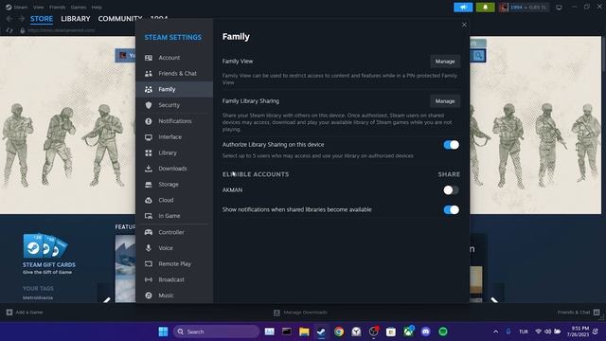Image resolution: width=606 pixels, height=341 pixels.
Task: Open the View menu
Action: click(38, 7)
